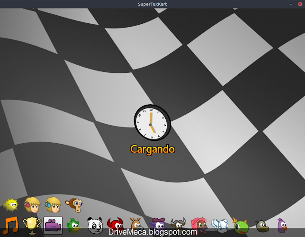305x237 pixels.
Task: Click the brown donkey head icon
Action: point(136,226)
